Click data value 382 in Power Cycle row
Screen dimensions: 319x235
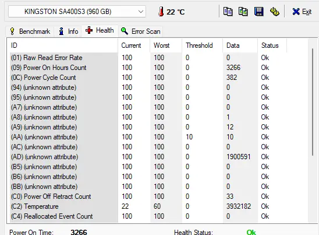(x=232, y=78)
